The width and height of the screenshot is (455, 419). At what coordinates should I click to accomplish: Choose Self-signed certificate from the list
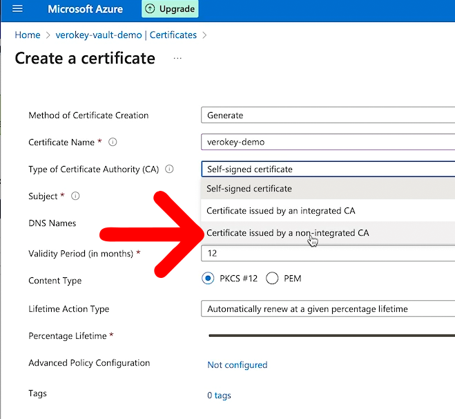(249, 189)
